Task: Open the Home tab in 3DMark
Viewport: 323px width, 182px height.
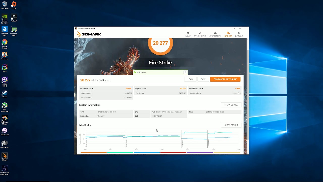Action: coord(187,34)
